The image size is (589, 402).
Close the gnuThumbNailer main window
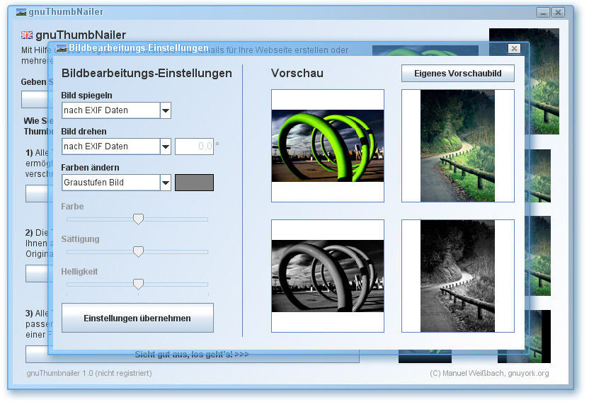click(x=558, y=13)
